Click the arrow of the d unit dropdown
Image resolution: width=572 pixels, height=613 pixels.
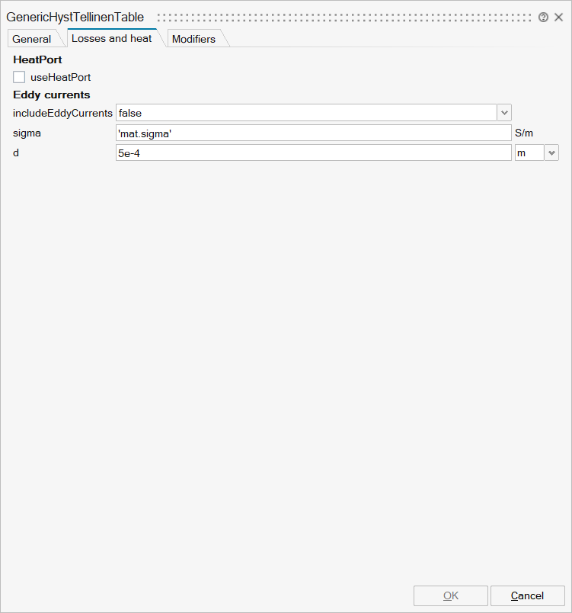click(x=551, y=152)
